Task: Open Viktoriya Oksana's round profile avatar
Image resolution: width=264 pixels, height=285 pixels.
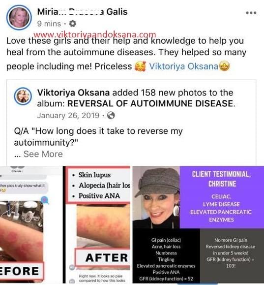Action: (x=23, y=96)
